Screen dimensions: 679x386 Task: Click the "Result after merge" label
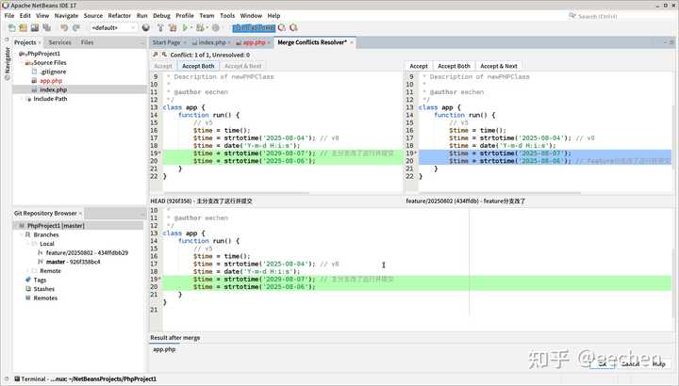click(175, 338)
